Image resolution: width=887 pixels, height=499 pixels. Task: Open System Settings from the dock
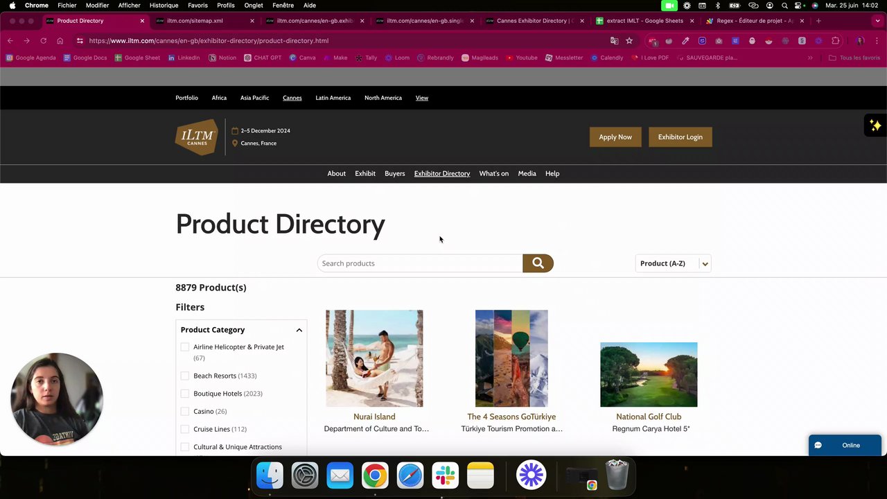point(305,475)
